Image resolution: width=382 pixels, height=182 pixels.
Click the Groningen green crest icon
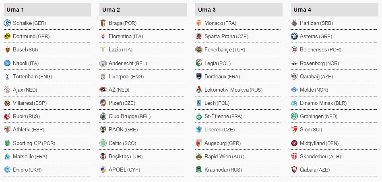294,117
